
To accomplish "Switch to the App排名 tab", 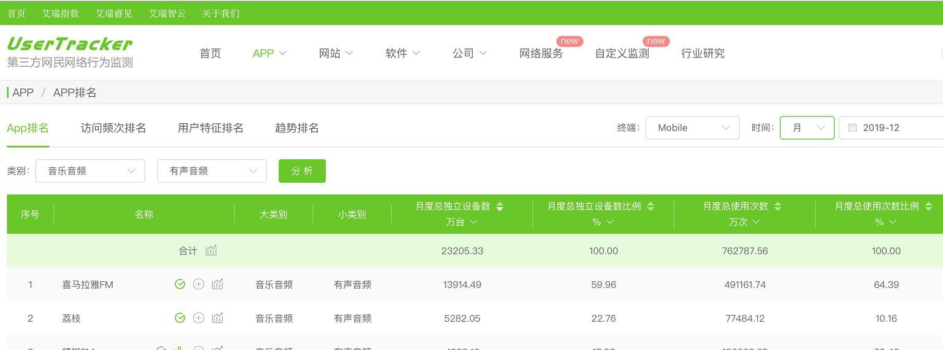I will coord(28,128).
